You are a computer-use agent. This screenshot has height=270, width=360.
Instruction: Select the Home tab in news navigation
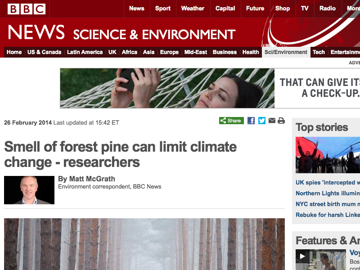click(14, 52)
